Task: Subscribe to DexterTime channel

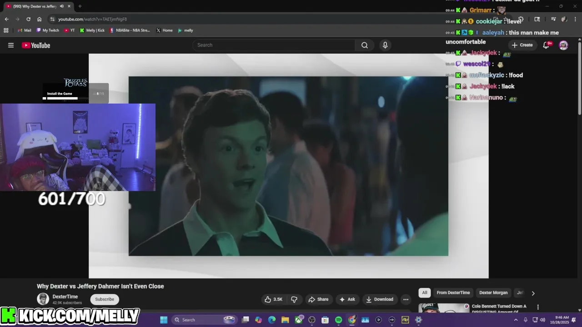Action: 105,299
